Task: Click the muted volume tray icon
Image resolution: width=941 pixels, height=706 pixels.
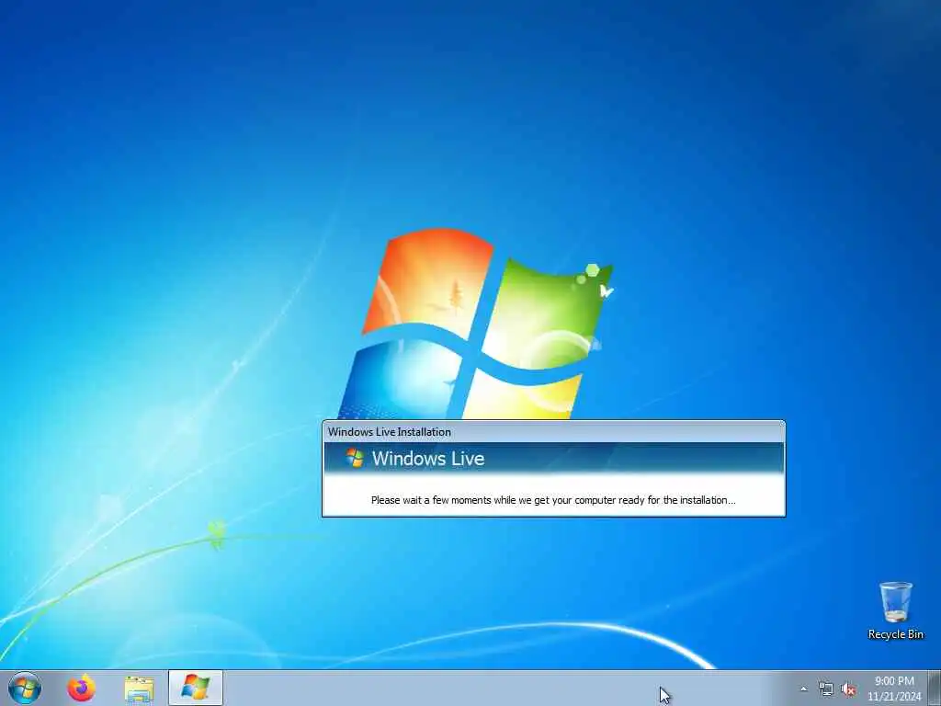Action: coord(848,689)
